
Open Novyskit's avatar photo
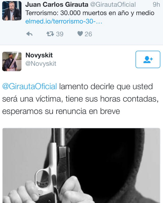click(x=12, y=61)
